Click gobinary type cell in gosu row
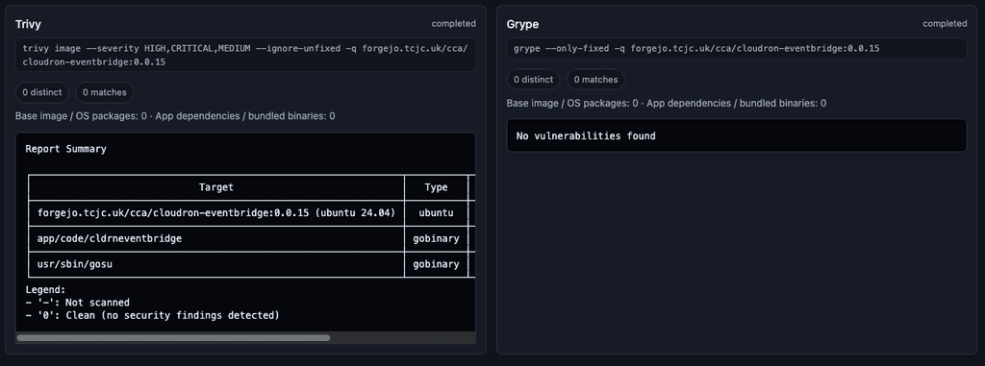985x366 pixels. tap(436, 264)
